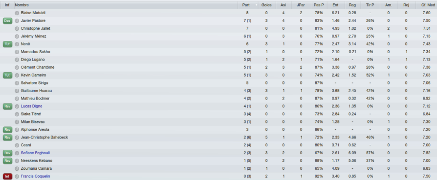This screenshot has width=437, height=180.
Task: Click the info icon beside Blaise Matuidi
Action: pyautogui.click(x=17, y=13)
